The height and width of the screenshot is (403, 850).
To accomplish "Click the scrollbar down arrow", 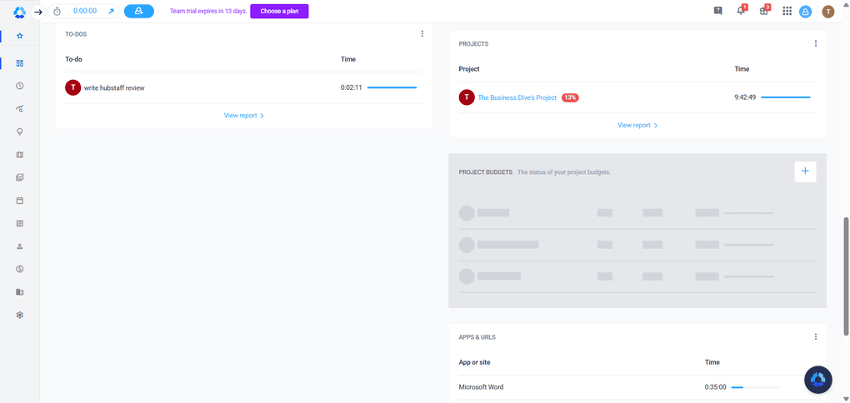I will (x=846, y=399).
